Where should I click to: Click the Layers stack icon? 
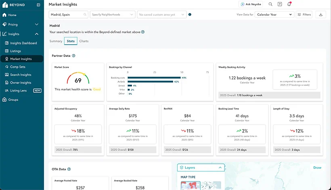(x=182, y=168)
